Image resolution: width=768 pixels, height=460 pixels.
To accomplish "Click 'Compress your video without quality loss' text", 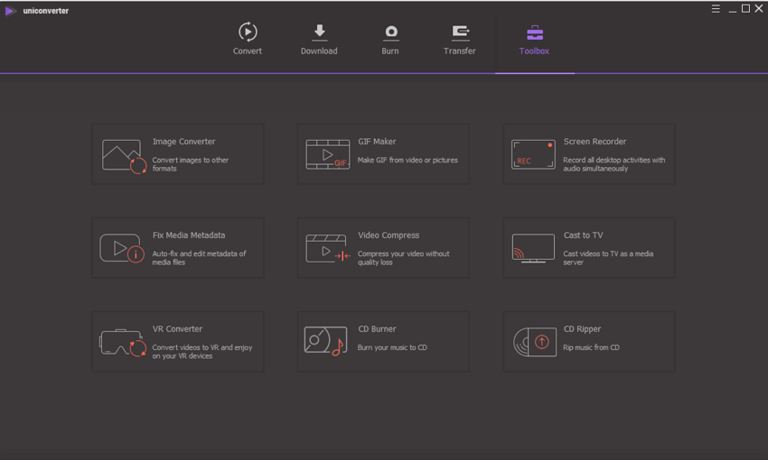I will [x=403, y=258].
